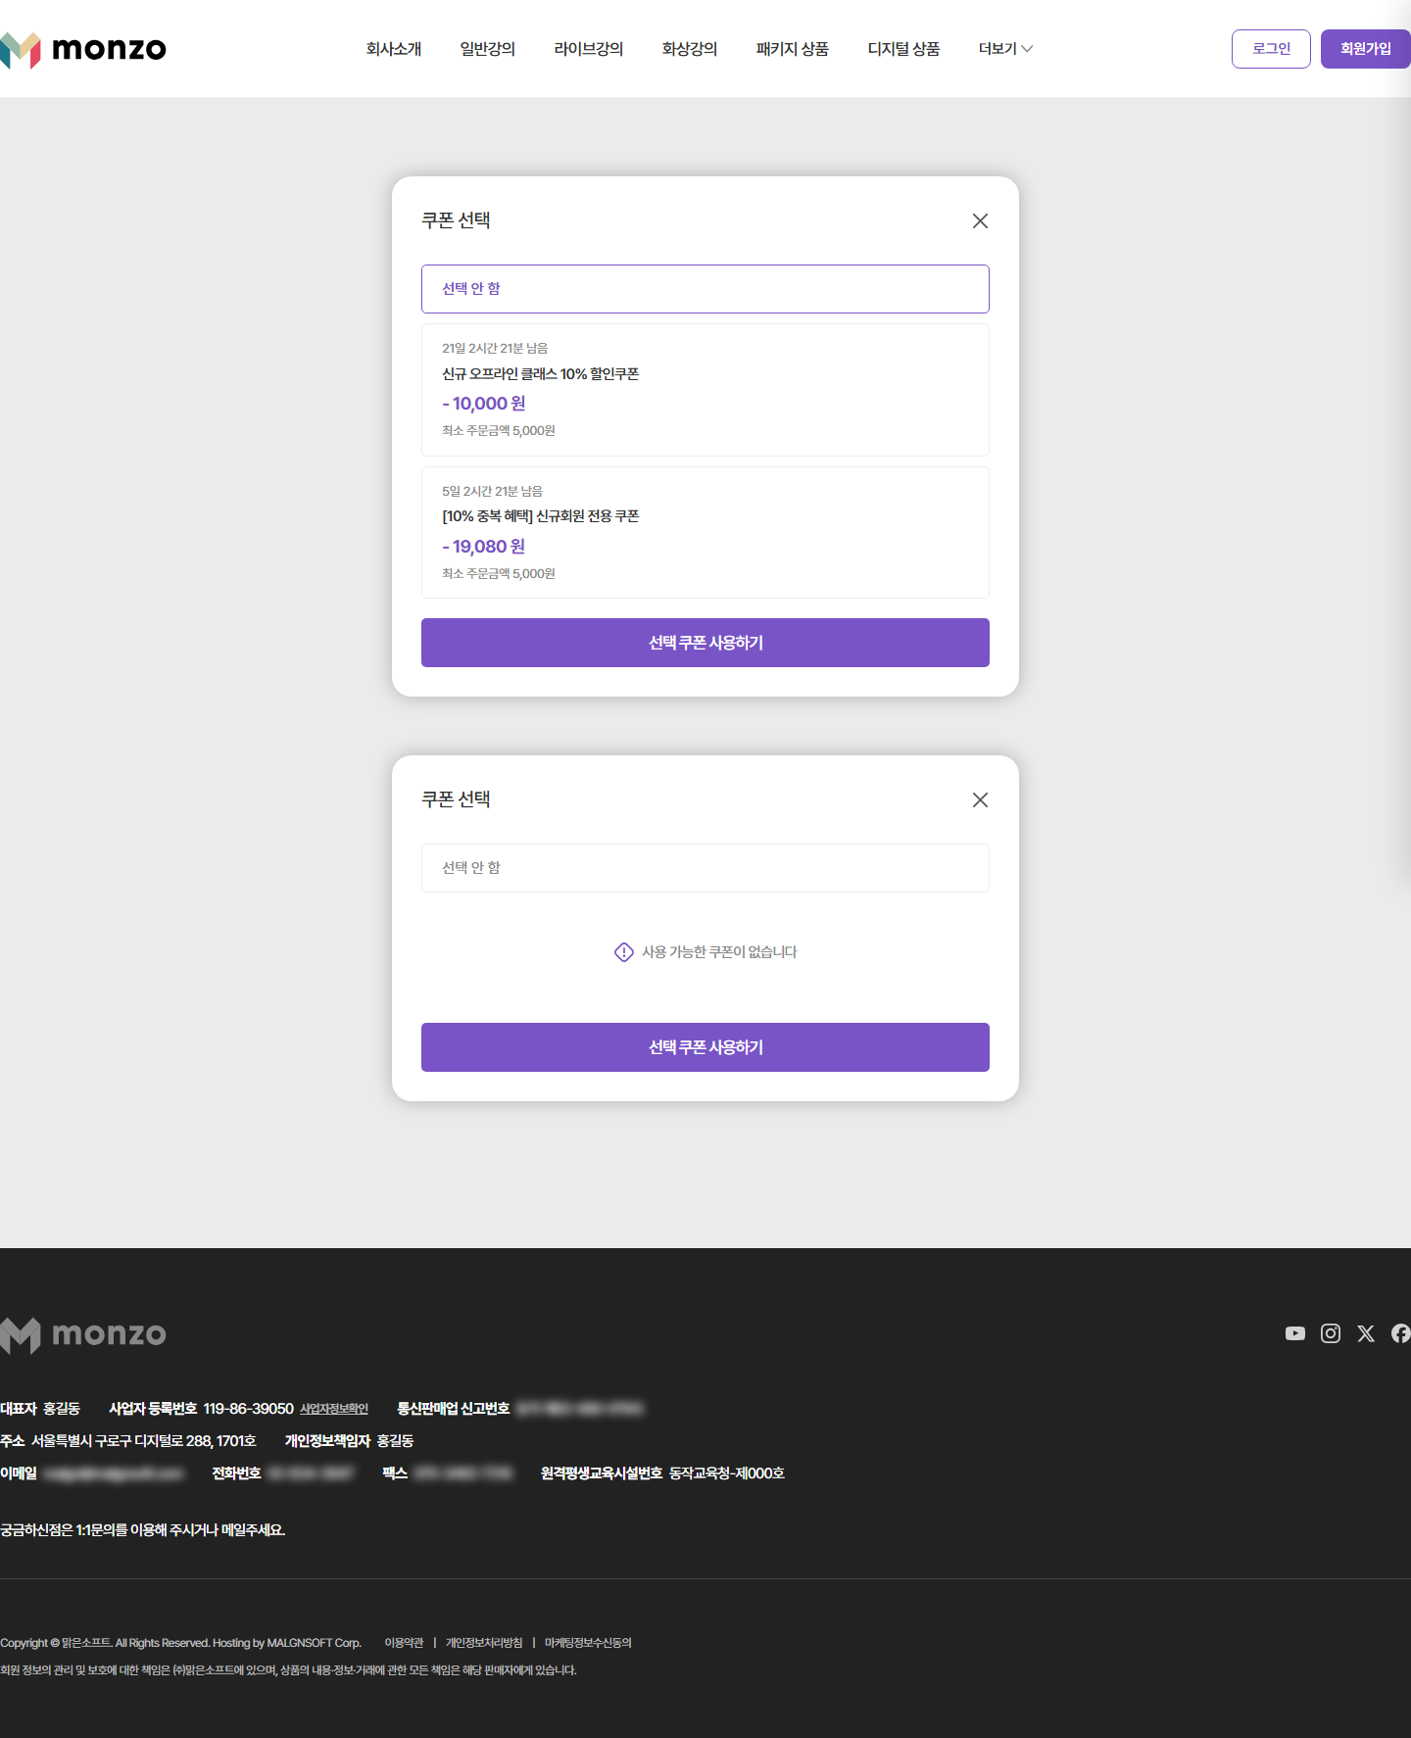Click the 사업자정보확인 link
The height and width of the screenshot is (1738, 1411).
coord(334,1409)
